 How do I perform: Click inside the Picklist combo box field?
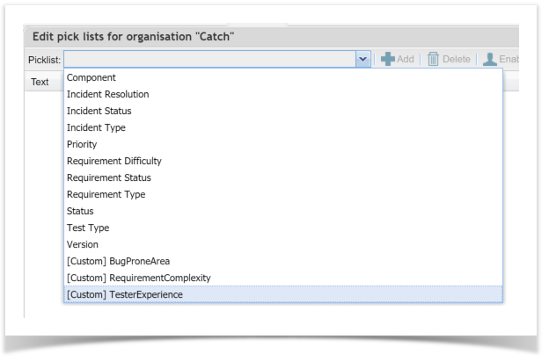[209, 58]
